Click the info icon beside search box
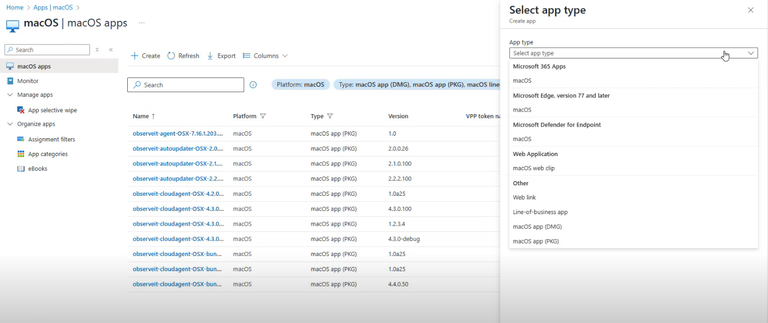Viewport: 768px width, 323px height. click(253, 85)
